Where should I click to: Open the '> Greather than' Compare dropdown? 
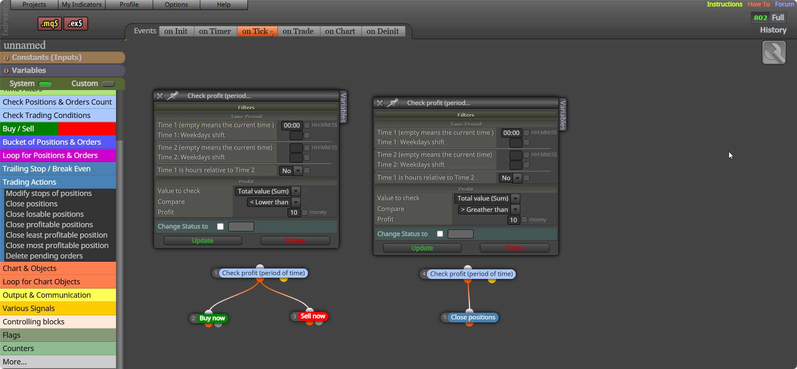[489, 210]
